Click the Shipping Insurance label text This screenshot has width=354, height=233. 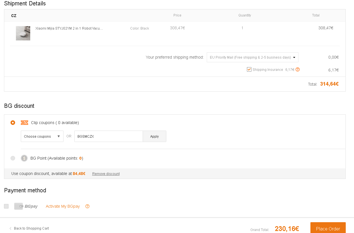click(268, 70)
